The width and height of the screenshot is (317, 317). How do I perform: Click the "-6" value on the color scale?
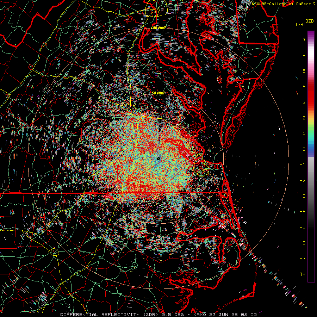303,243
